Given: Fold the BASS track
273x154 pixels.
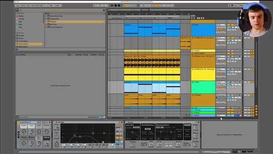Looking at the screenshot, I should [192, 25].
